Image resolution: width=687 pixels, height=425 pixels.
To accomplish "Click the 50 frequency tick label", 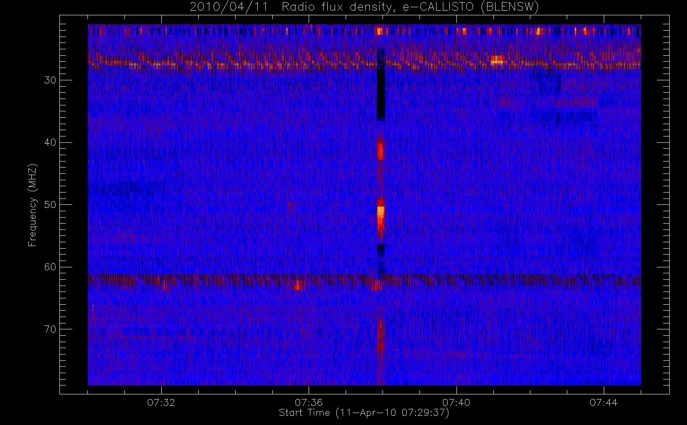I will click(x=50, y=205).
